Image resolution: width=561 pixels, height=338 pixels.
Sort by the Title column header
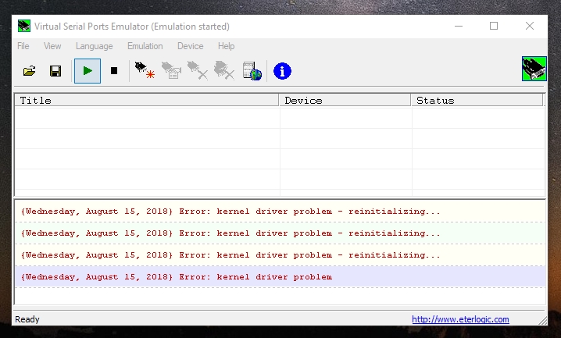tap(147, 101)
